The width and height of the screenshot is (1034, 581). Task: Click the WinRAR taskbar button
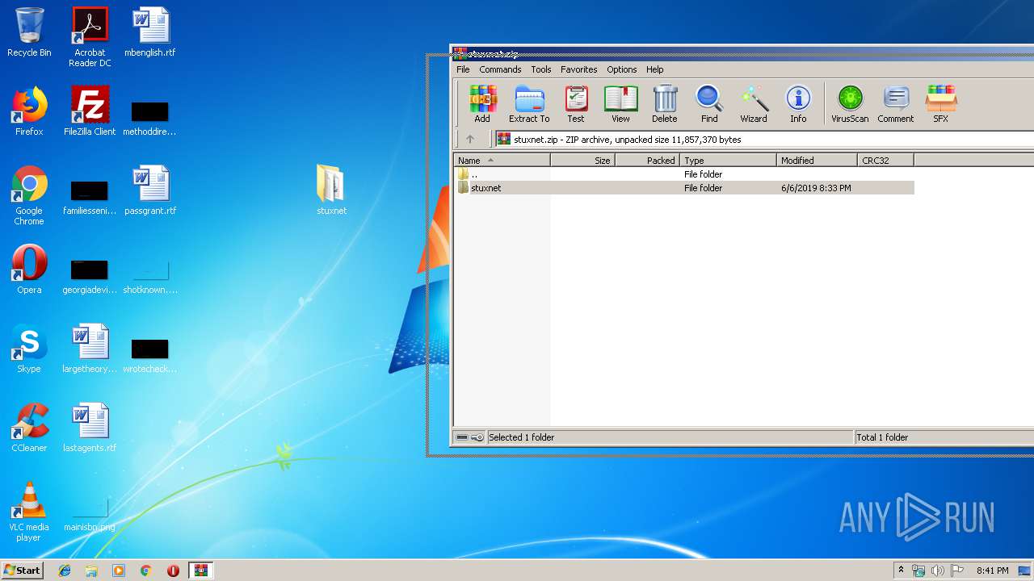tap(200, 571)
